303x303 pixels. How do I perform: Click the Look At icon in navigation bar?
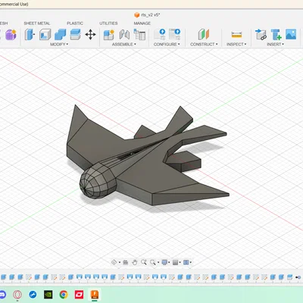126,263
